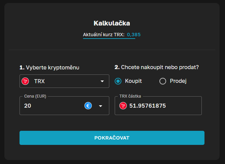The image size is (225, 164).
Task: Click the 0,385 current rate value
Action: pyautogui.click(x=134, y=35)
